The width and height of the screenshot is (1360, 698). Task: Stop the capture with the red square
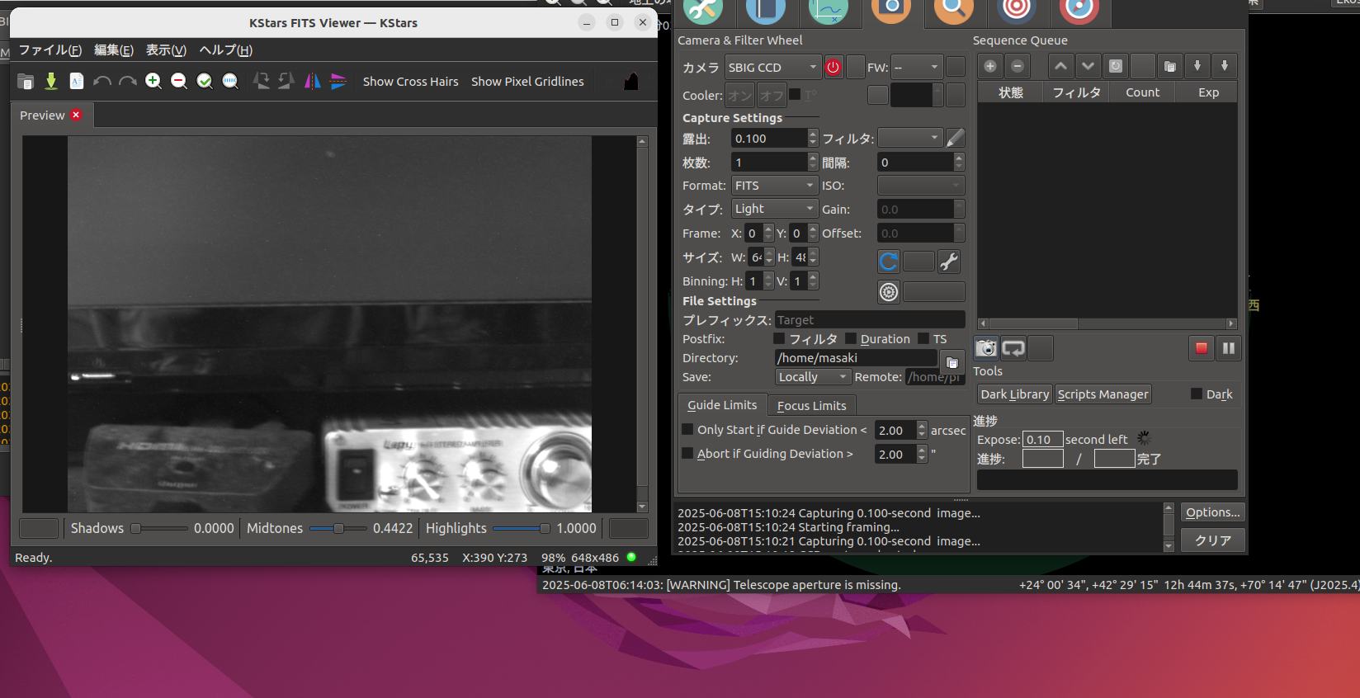point(1202,348)
